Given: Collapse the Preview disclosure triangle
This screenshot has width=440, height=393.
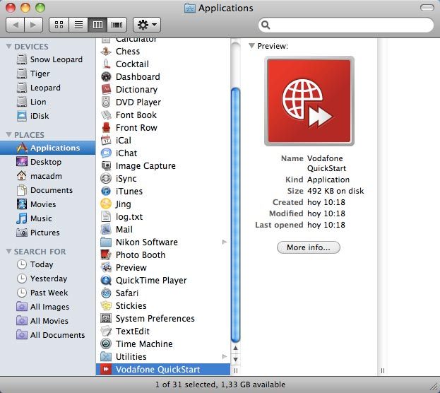Looking at the screenshot, I should coord(251,45).
